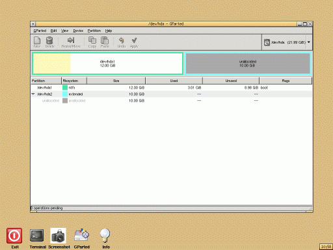Open the Device menu

(78, 31)
